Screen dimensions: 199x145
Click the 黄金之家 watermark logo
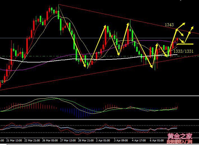180,137
